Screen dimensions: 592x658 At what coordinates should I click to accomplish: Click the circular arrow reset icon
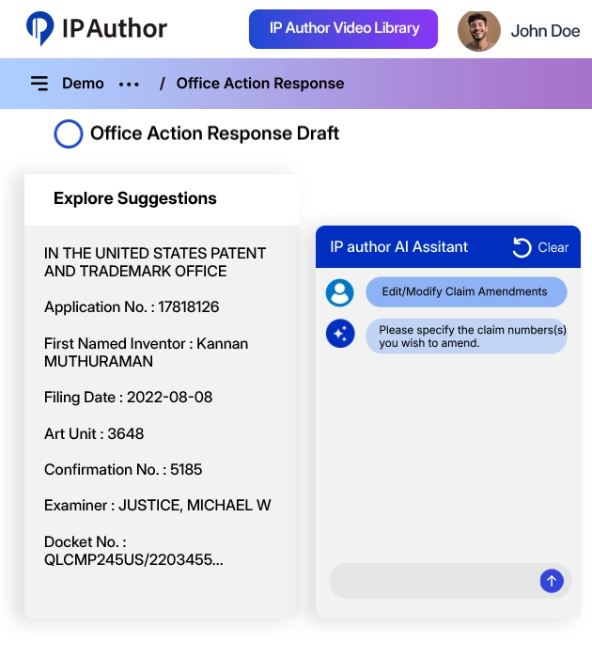click(x=522, y=247)
